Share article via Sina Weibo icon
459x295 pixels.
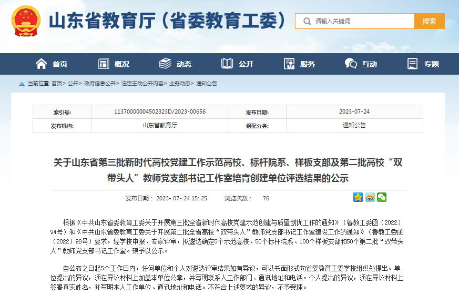[x=370, y=197]
